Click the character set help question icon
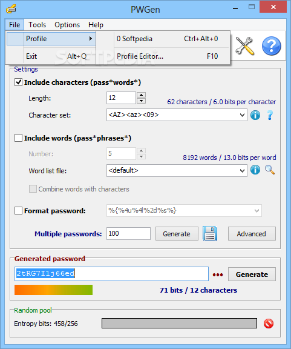291x349 pixels. 270,115
